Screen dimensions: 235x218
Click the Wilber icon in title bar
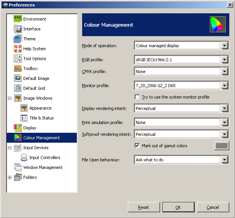pos(5,5)
